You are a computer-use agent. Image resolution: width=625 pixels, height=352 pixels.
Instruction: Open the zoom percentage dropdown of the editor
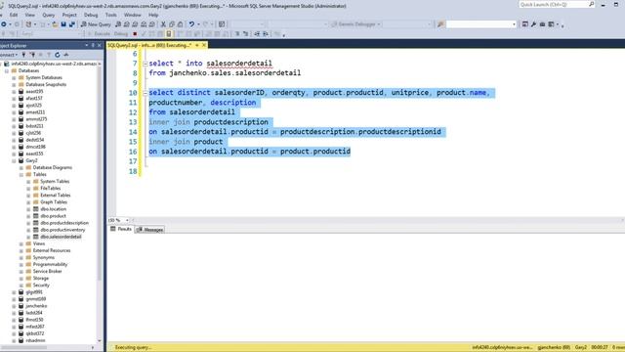127,220
